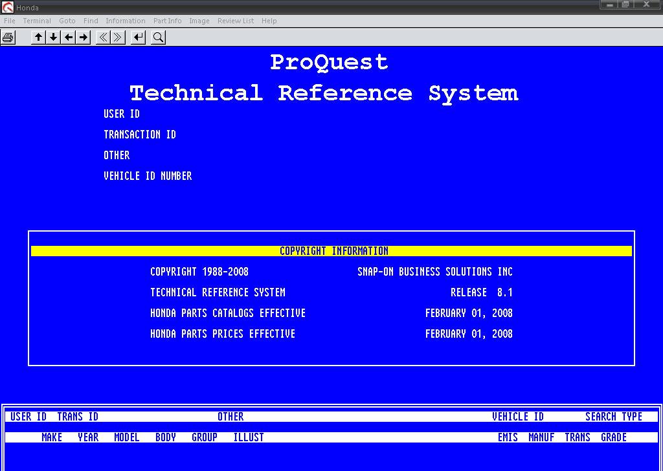663x471 pixels.
Task: Click HONDA PARTS CATALOGS EFFECTIVE text
Action: [x=228, y=313]
